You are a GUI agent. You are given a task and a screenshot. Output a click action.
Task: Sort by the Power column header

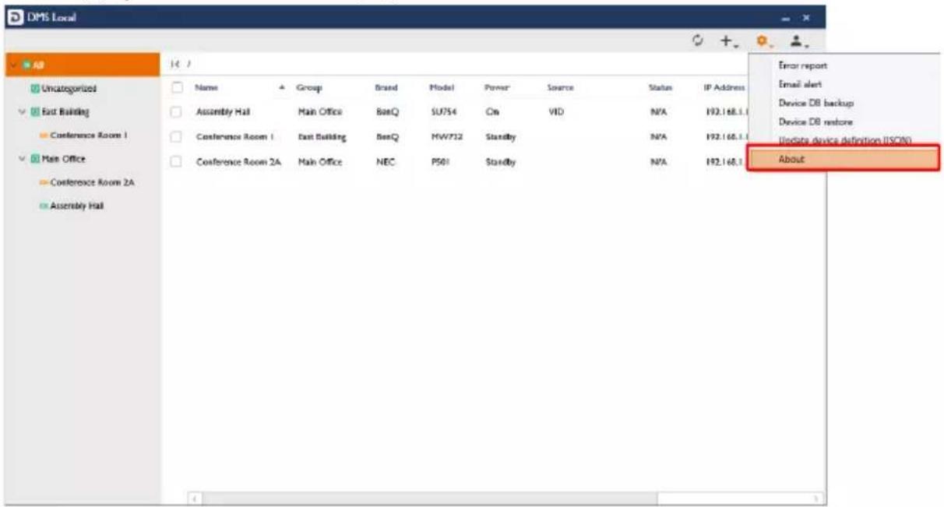[496, 88]
